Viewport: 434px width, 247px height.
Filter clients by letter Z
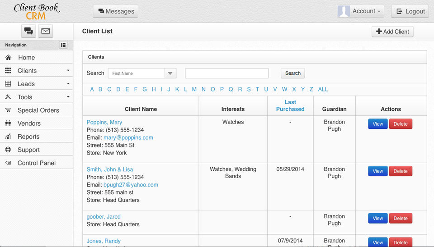[311, 89]
